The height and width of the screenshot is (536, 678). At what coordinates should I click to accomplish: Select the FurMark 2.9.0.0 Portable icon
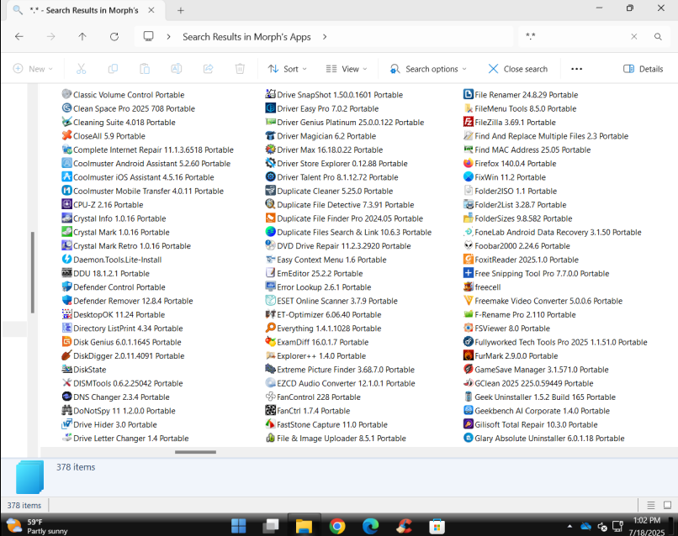click(468, 355)
